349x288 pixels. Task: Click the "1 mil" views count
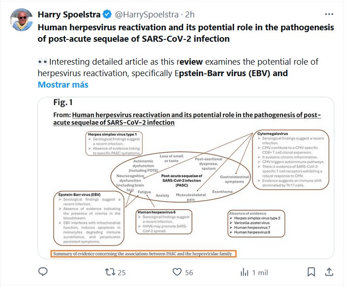point(260,272)
